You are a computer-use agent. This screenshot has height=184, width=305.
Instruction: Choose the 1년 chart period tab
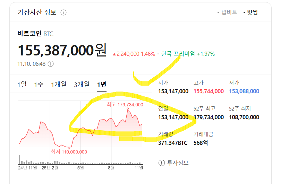pos(102,84)
